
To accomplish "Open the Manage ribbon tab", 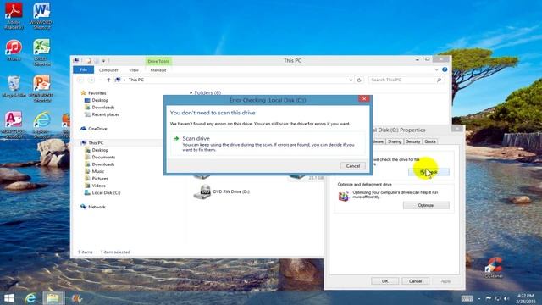I will [158, 70].
